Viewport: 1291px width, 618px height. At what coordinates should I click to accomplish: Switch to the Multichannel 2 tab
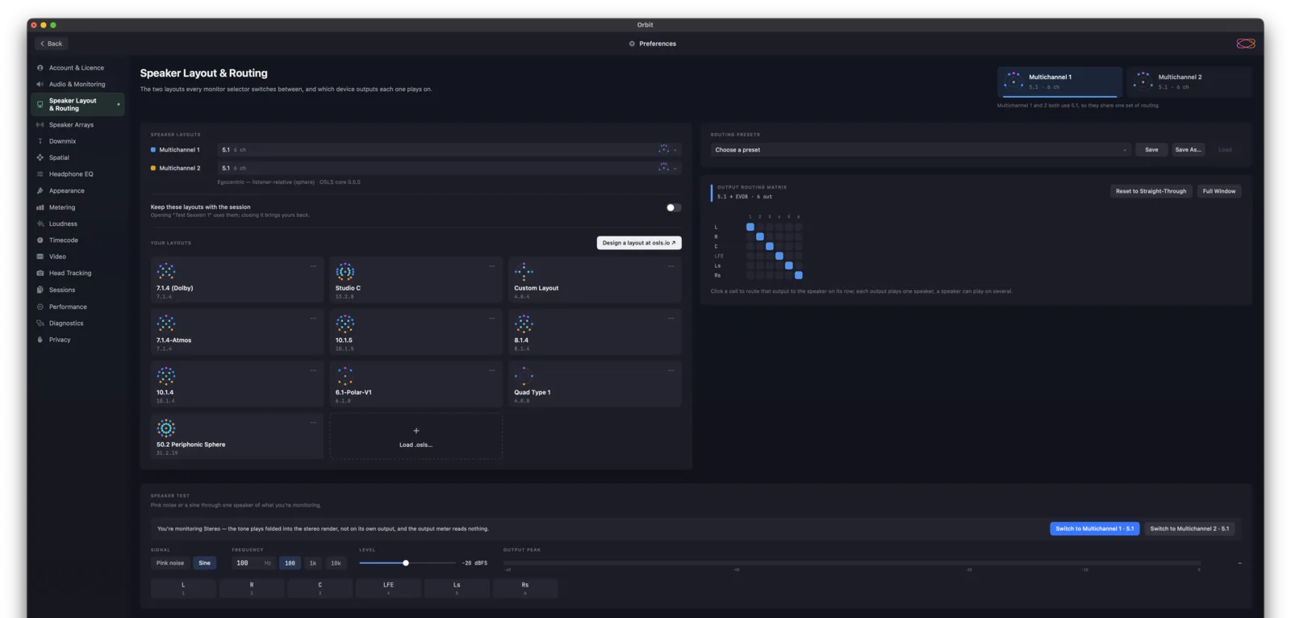click(x=1189, y=81)
